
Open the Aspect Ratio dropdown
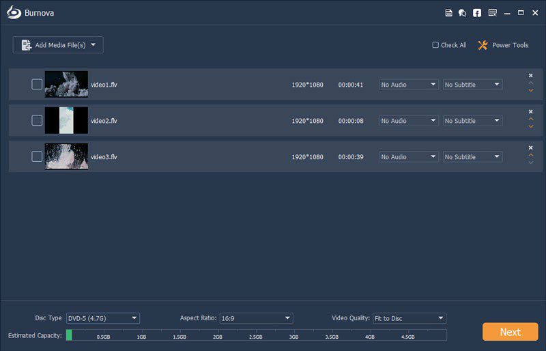(256, 318)
